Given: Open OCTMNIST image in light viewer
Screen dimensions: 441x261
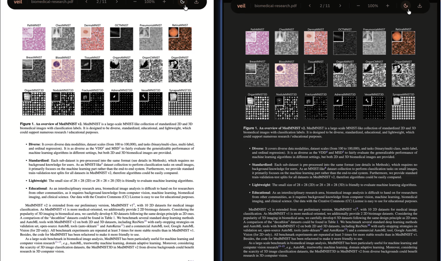Looking at the screenshot, I should pyautogui.click(x=122, y=39).
